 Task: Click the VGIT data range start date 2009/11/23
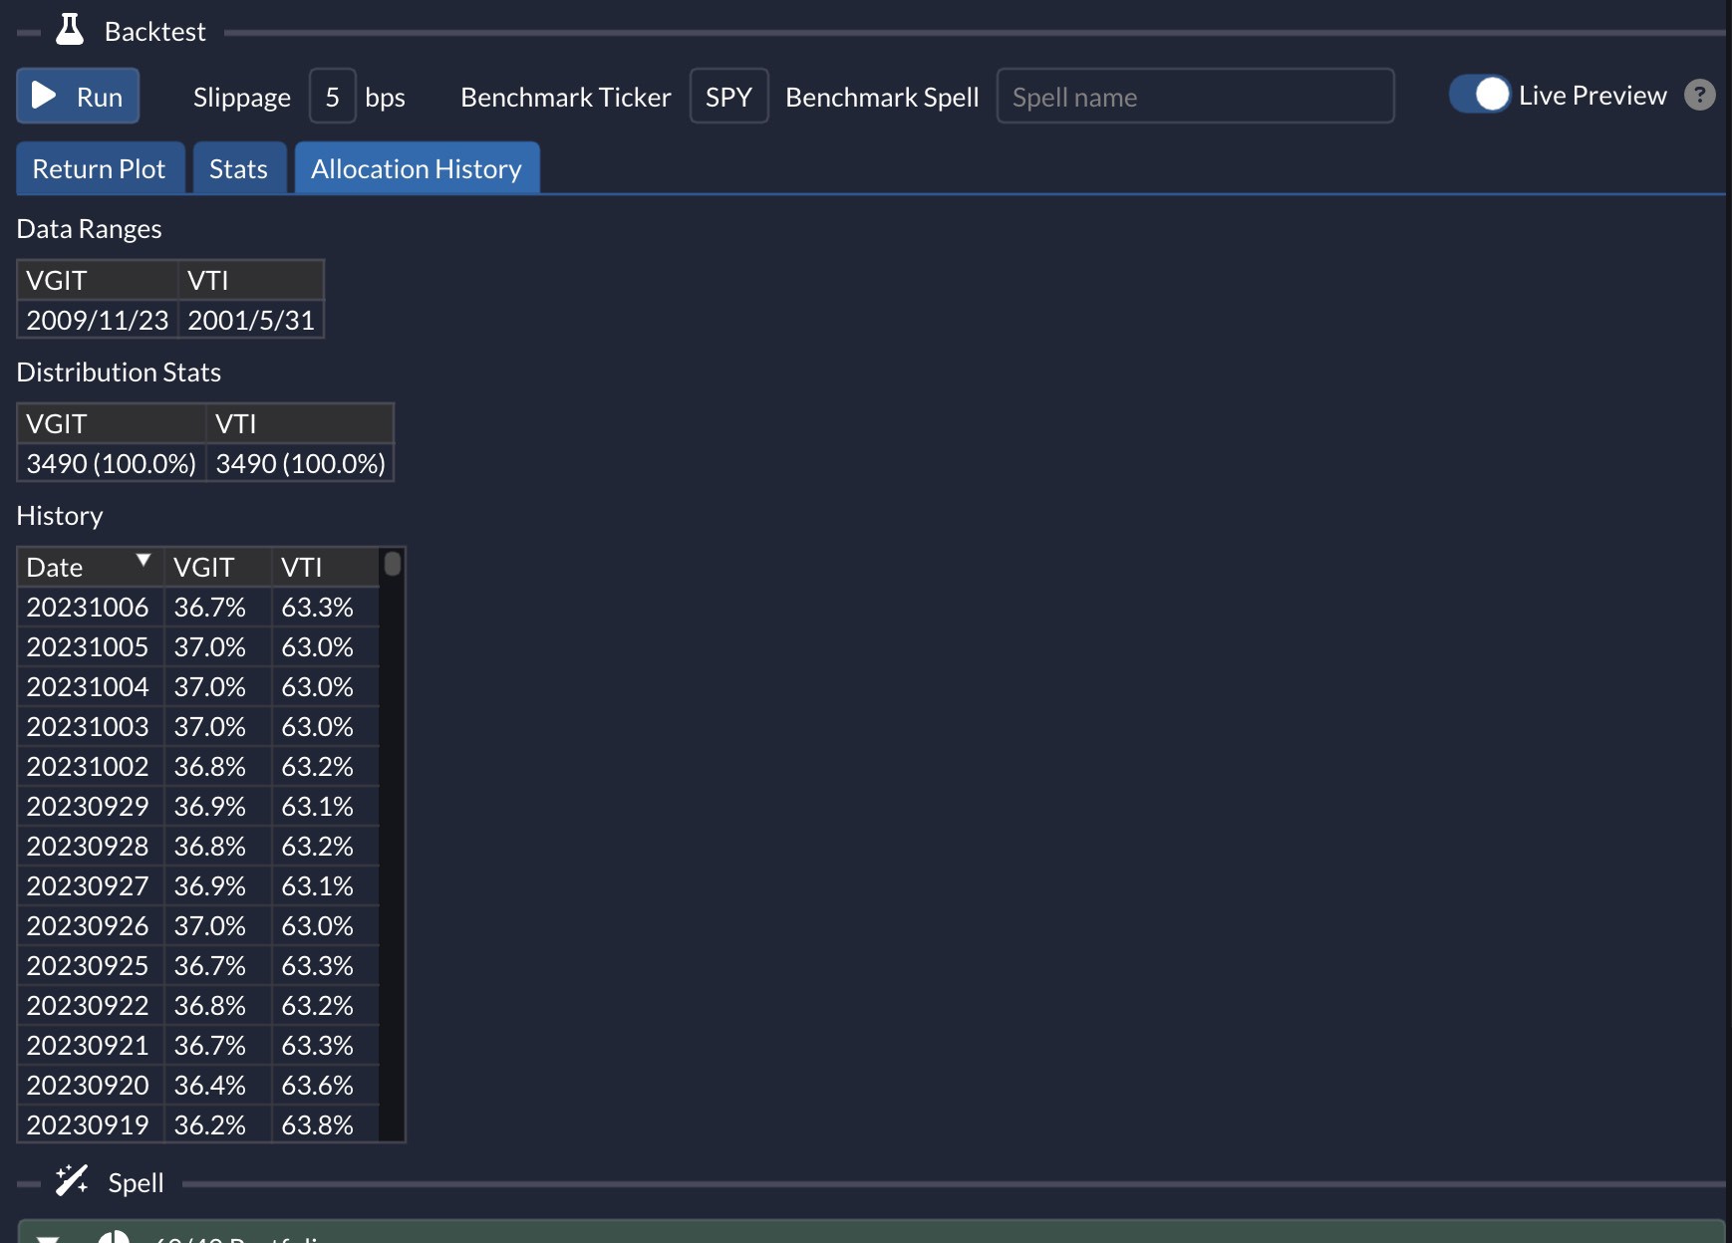(x=98, y=321)
